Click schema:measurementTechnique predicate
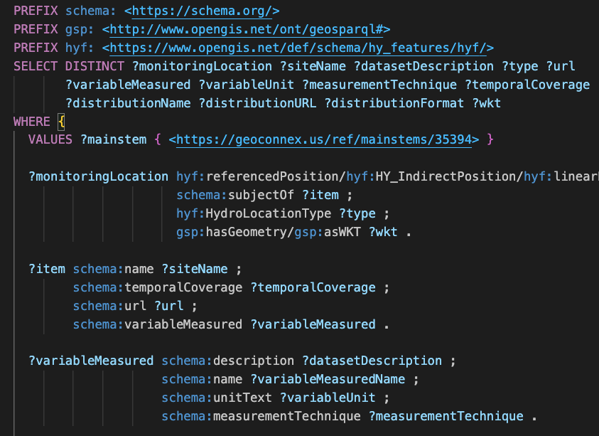The image size is (599, 436). point(261,416)
